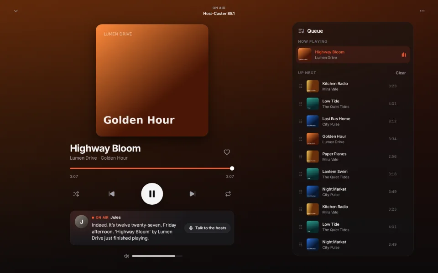438x273 pixels.
Task: Click equalizer icon on now playing row
Action: [x=404, y=55]
